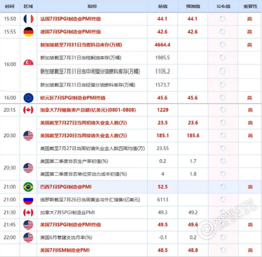Click the 15:50 time cell
This screenshot has width=262, height=257.
(x=10, y=19)
